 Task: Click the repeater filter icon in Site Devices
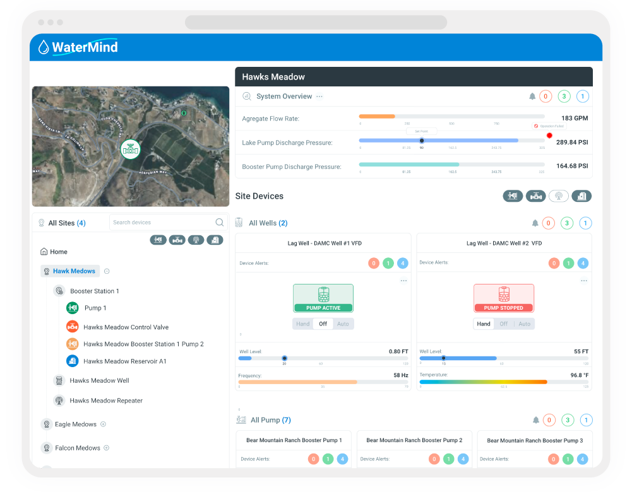[559, 196]
